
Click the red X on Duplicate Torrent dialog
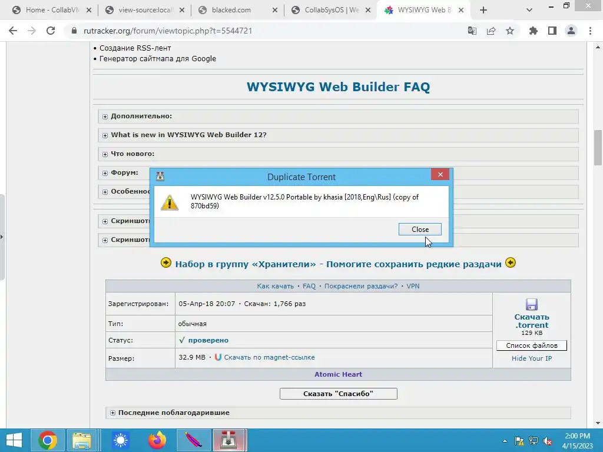[440, 174]
